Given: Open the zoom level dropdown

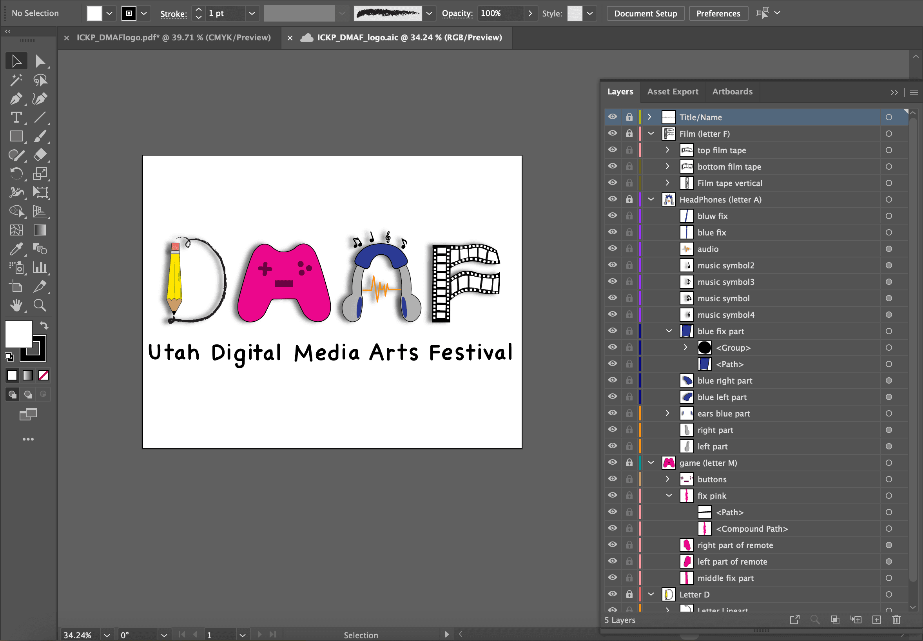Looking at the screenshot, I should 107,635.
